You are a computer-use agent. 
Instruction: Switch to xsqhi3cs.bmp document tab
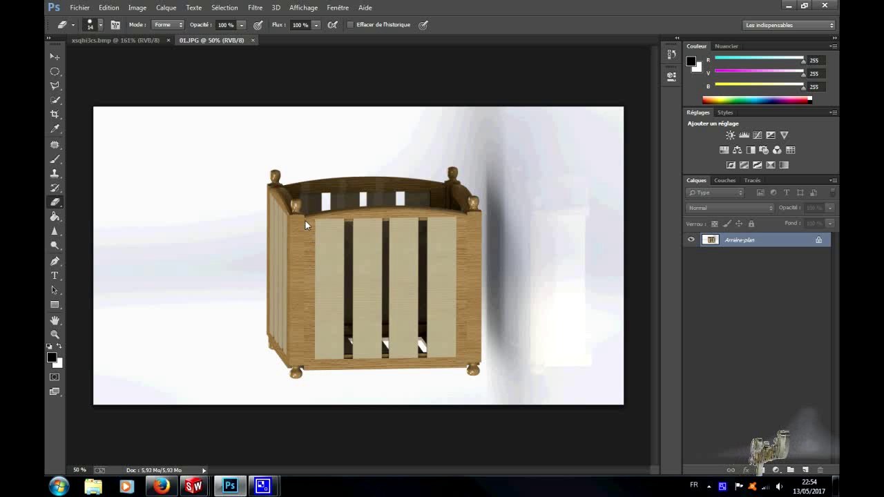pyautogui.click(x=115, y=41)
